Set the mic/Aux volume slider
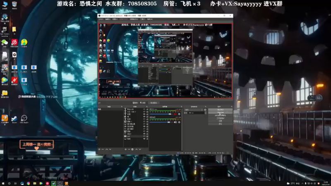Image resolution: width=331 pixels, height=186 pixels. (x=161, y=114)
